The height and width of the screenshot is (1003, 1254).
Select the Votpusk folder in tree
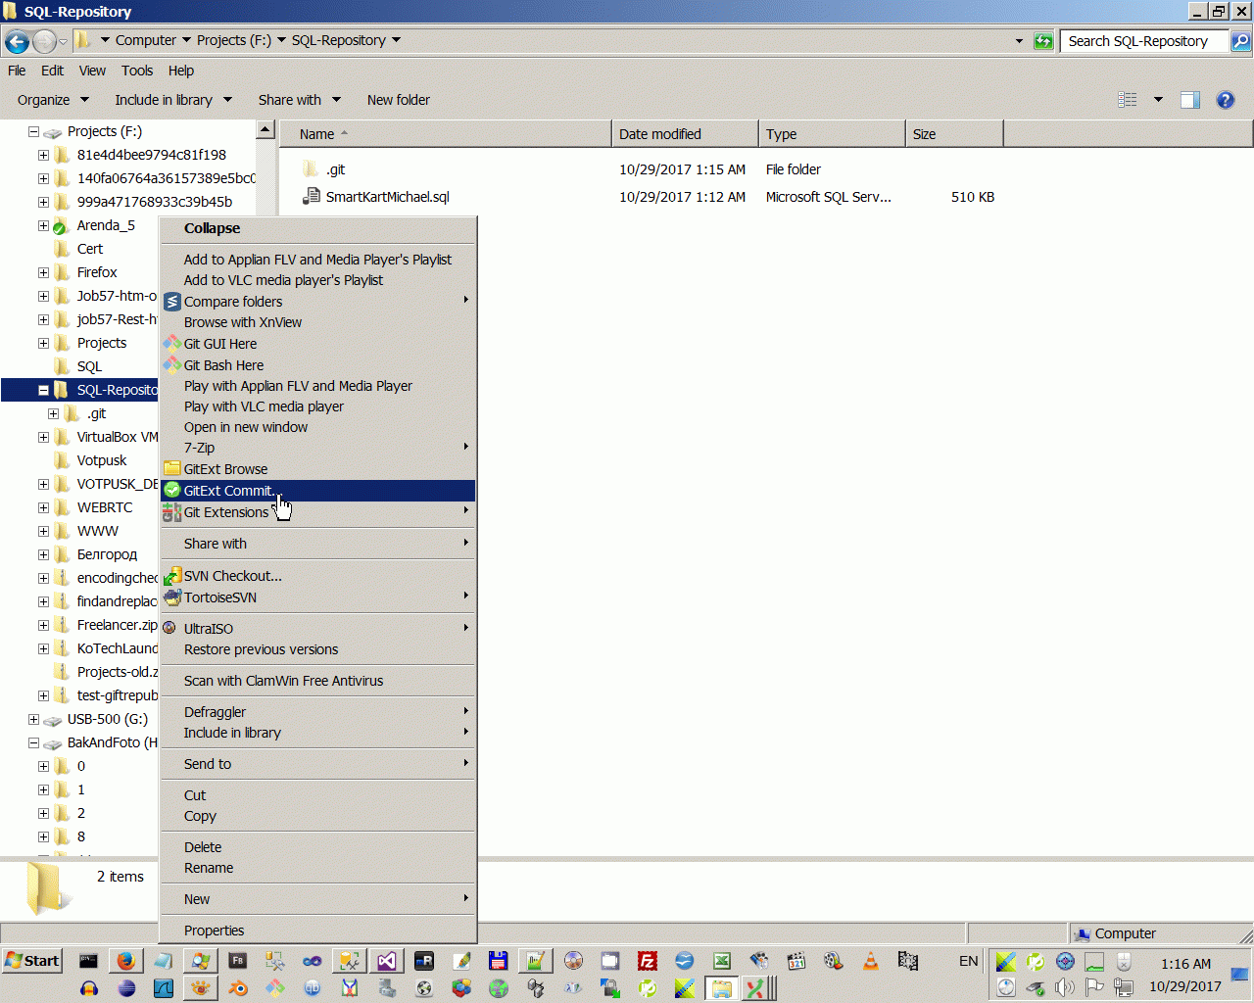[102, 460]
